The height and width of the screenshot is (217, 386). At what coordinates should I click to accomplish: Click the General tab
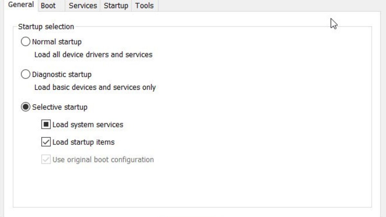(21, 5)
